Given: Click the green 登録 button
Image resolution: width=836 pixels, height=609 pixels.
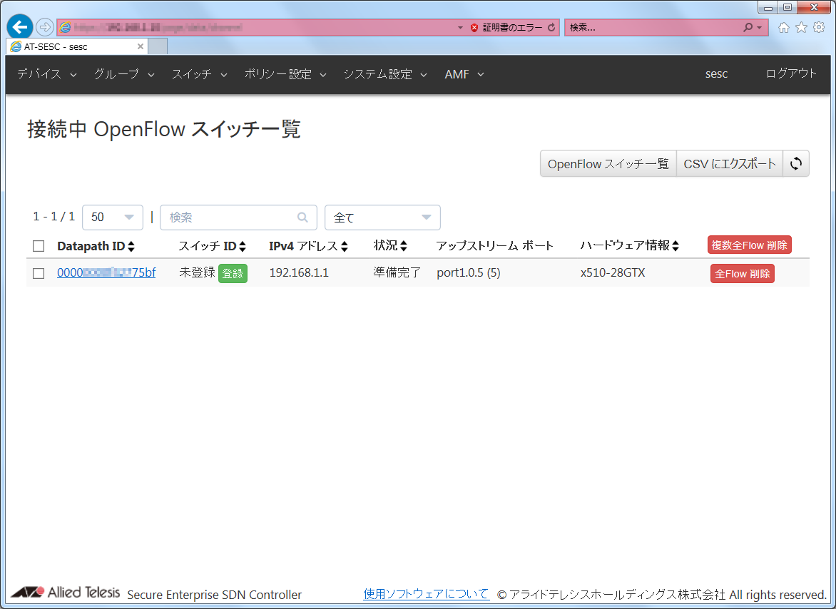Looking at the screenshot, I should coord(233,273).
